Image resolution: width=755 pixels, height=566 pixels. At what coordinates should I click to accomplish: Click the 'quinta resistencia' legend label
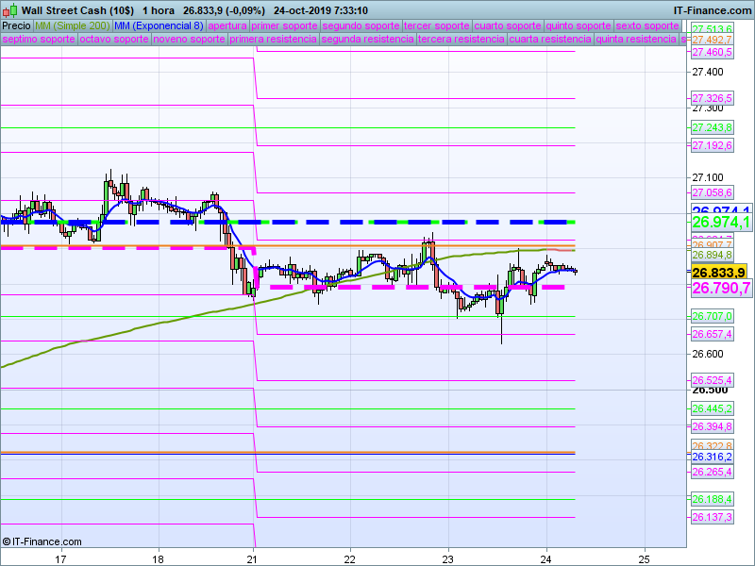[636, 40]
